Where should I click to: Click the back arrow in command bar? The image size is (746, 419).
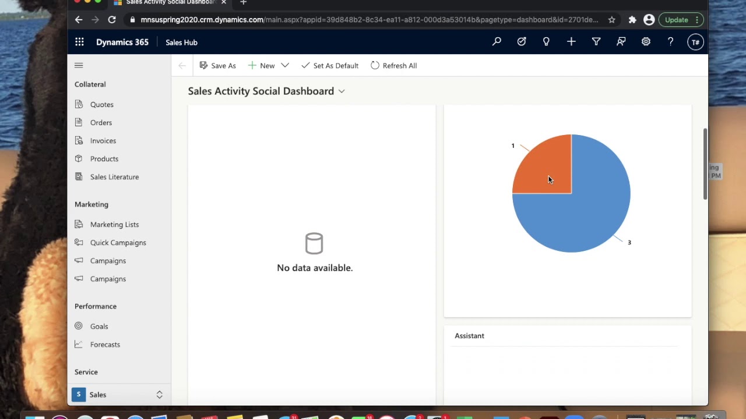click(182, 66)
